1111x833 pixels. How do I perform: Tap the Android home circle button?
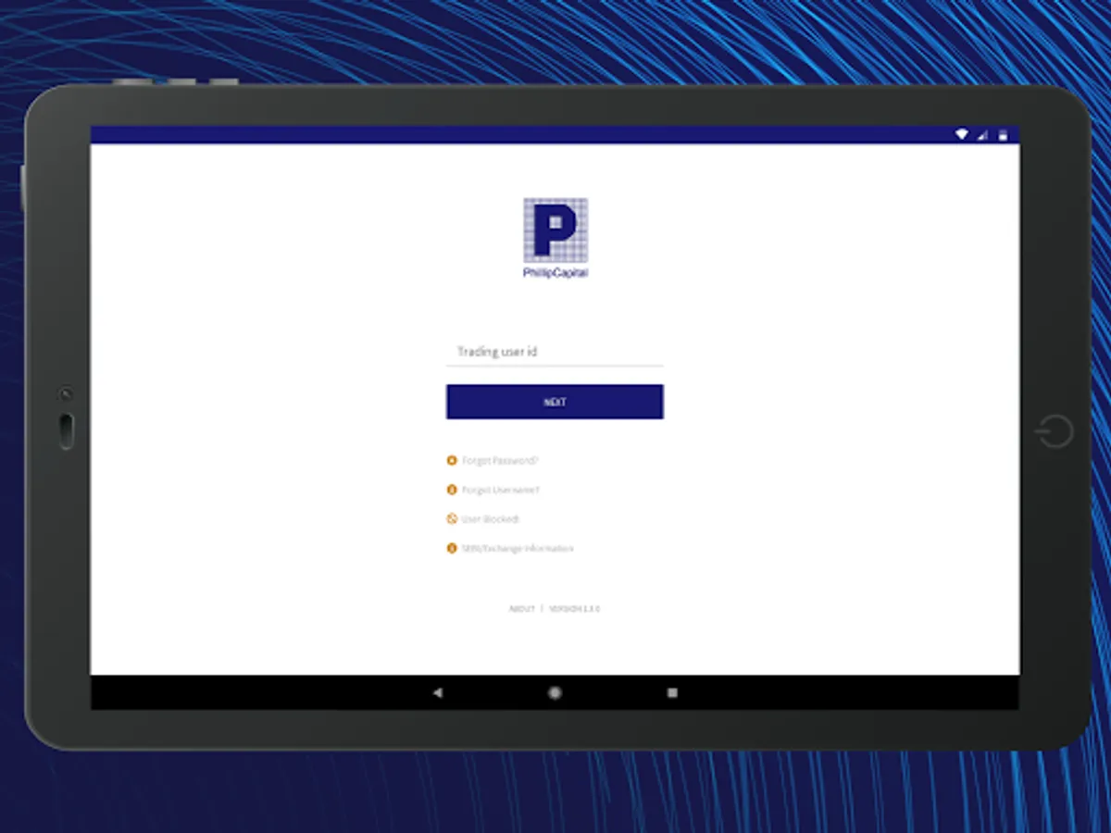[555, 692]
